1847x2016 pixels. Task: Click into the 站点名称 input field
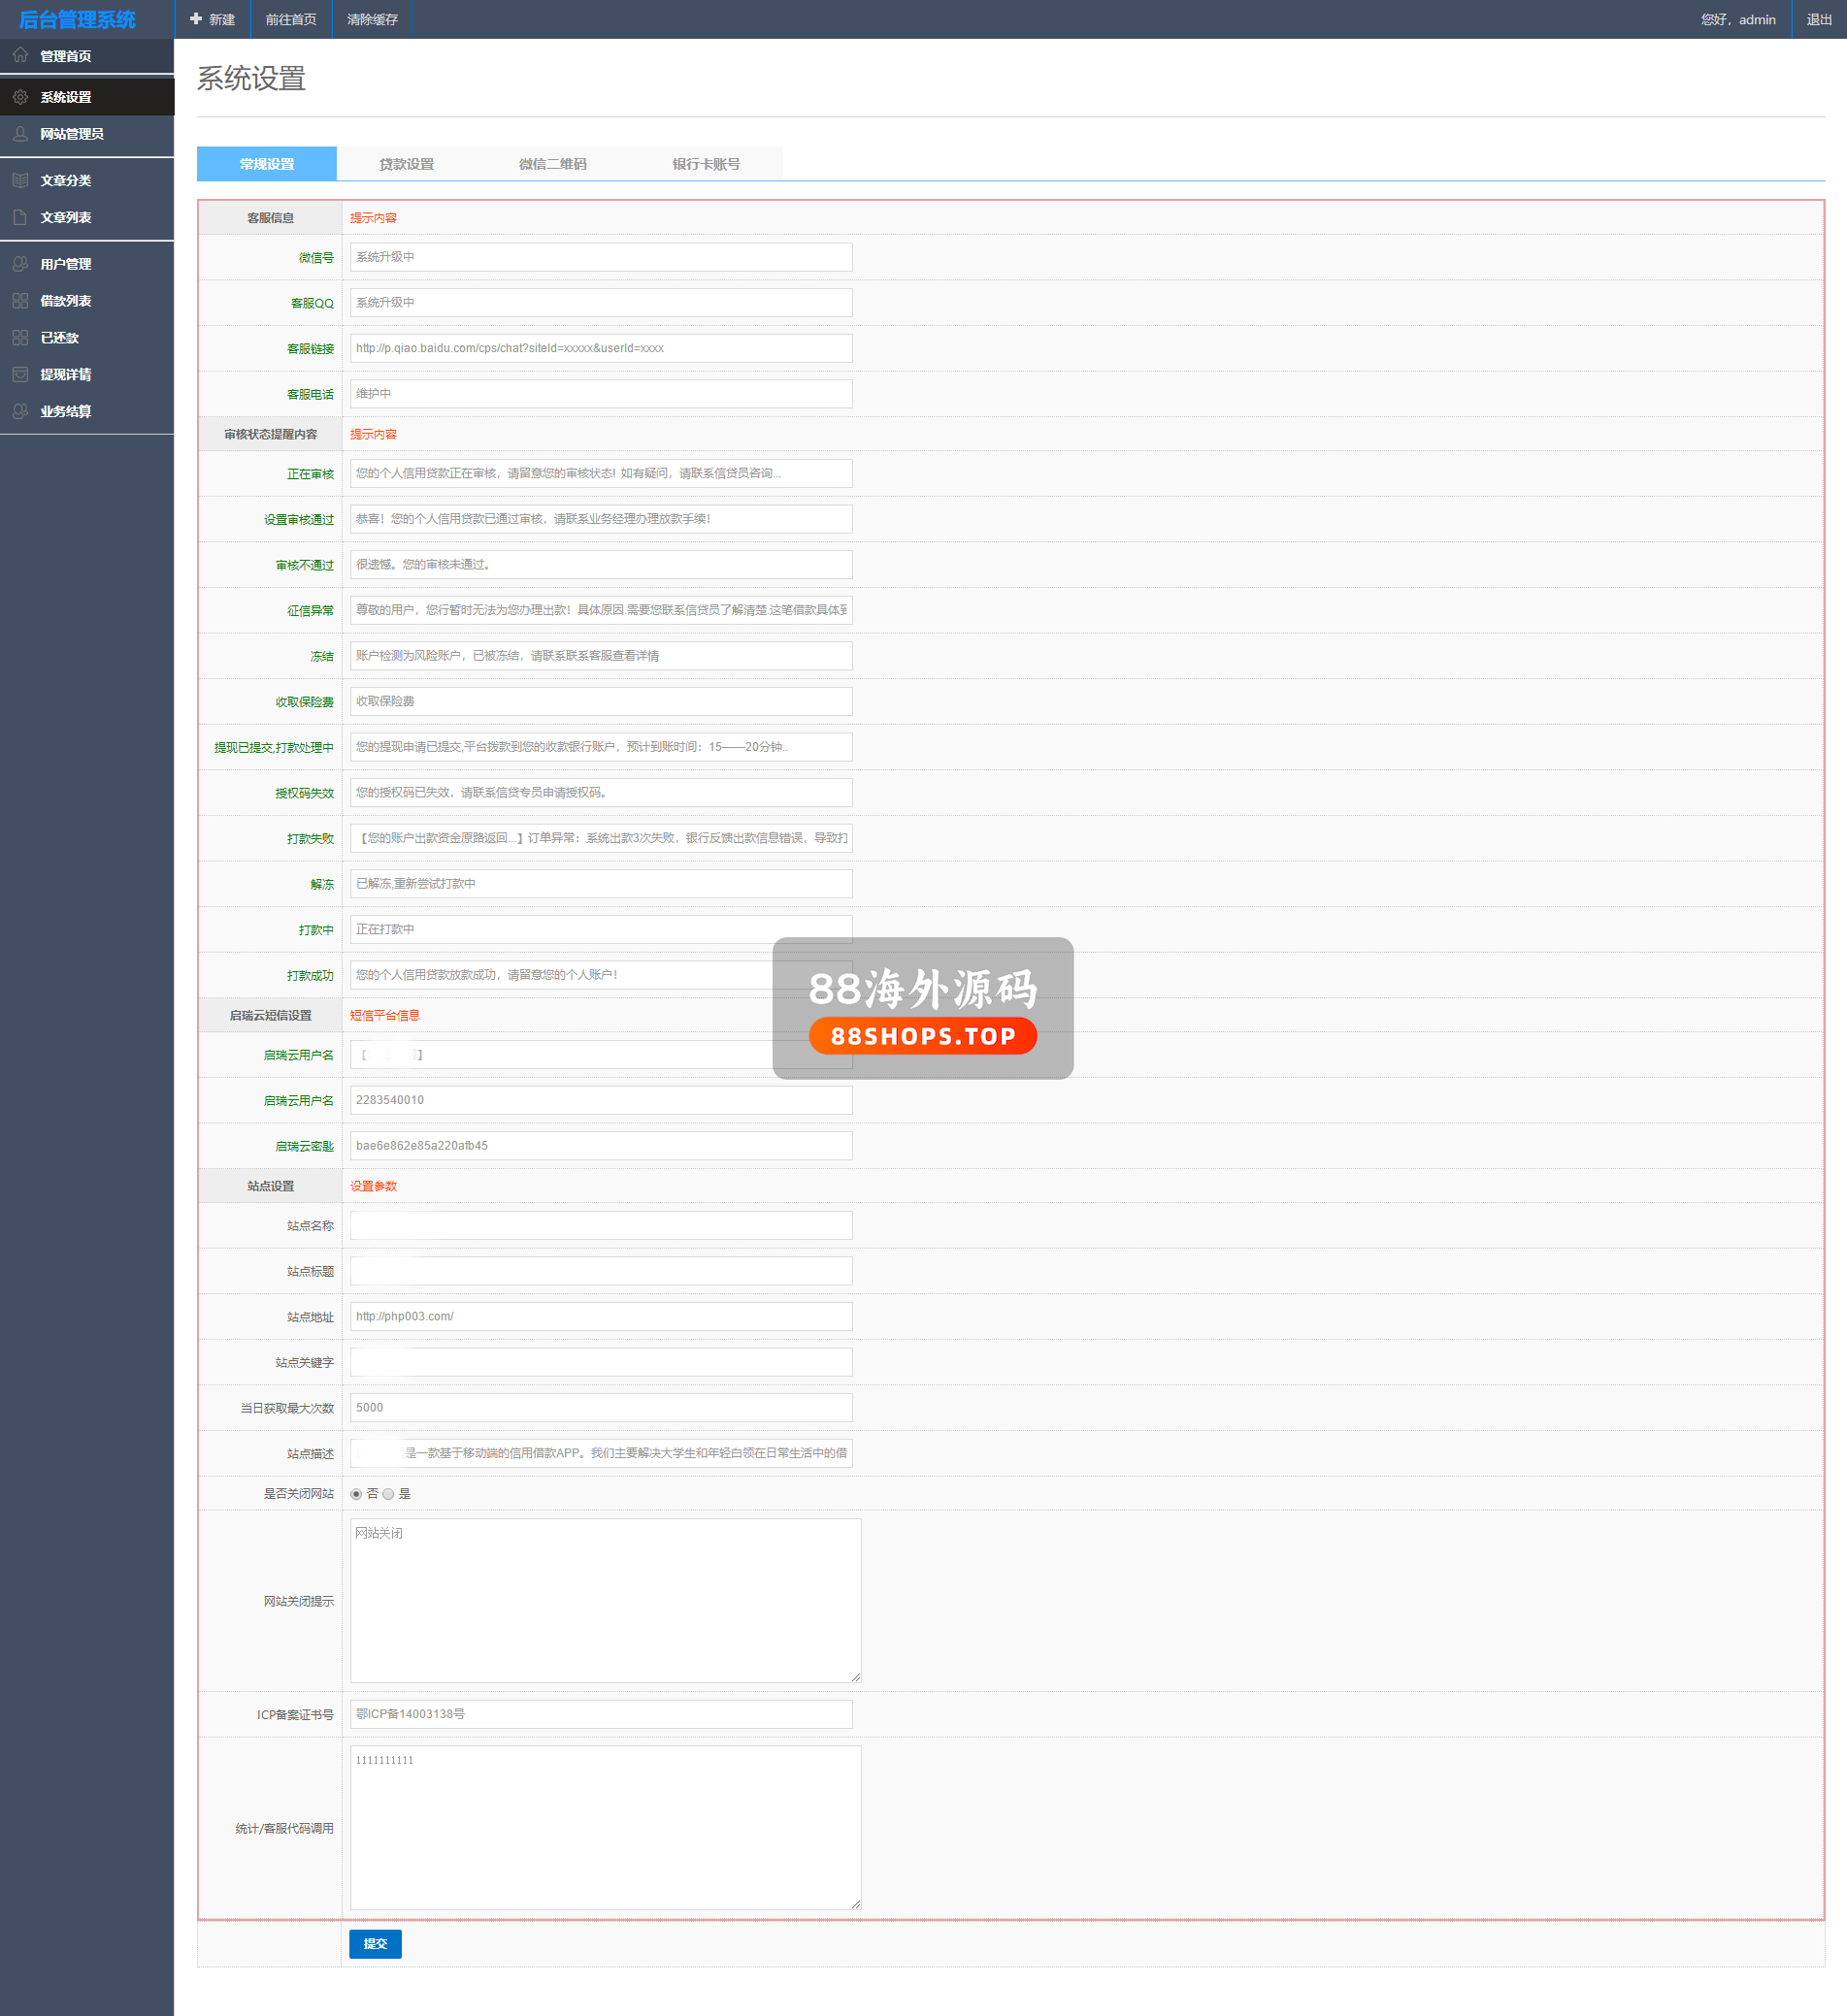[x=601, y=1226]
